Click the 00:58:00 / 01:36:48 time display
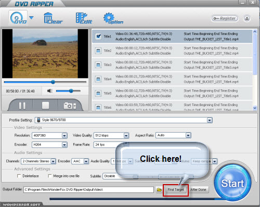Image resolution: width=260 pixels, height=207 pixels. [20, 91]
